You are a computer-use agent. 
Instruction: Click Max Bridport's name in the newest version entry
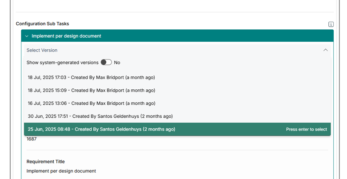[x=110, y=77]
